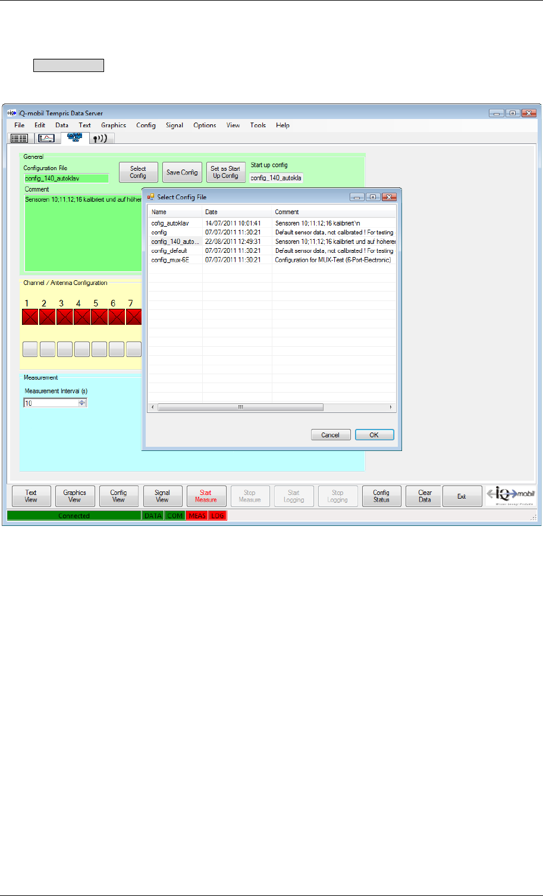Open the File menu

pos(19,125)
